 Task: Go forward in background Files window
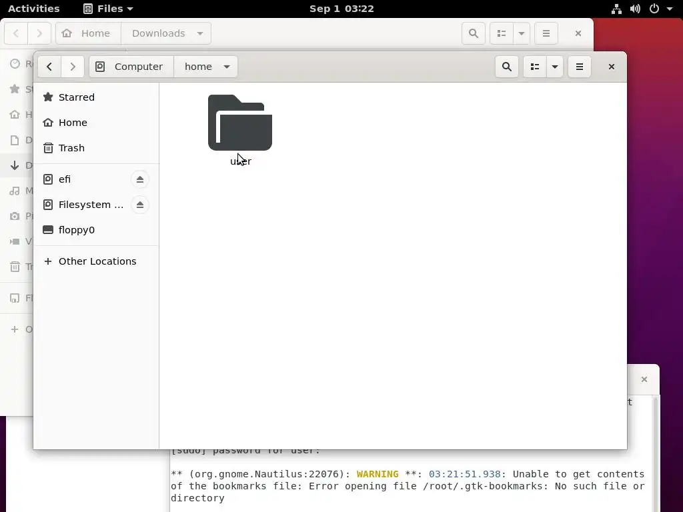[39, 33]
